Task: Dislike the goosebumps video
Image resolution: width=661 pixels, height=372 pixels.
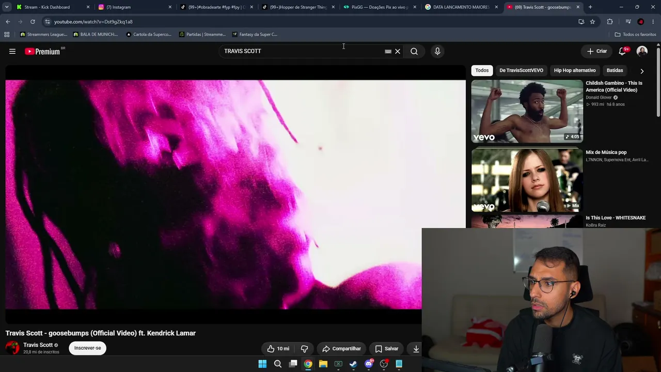Action: [304, 349]
